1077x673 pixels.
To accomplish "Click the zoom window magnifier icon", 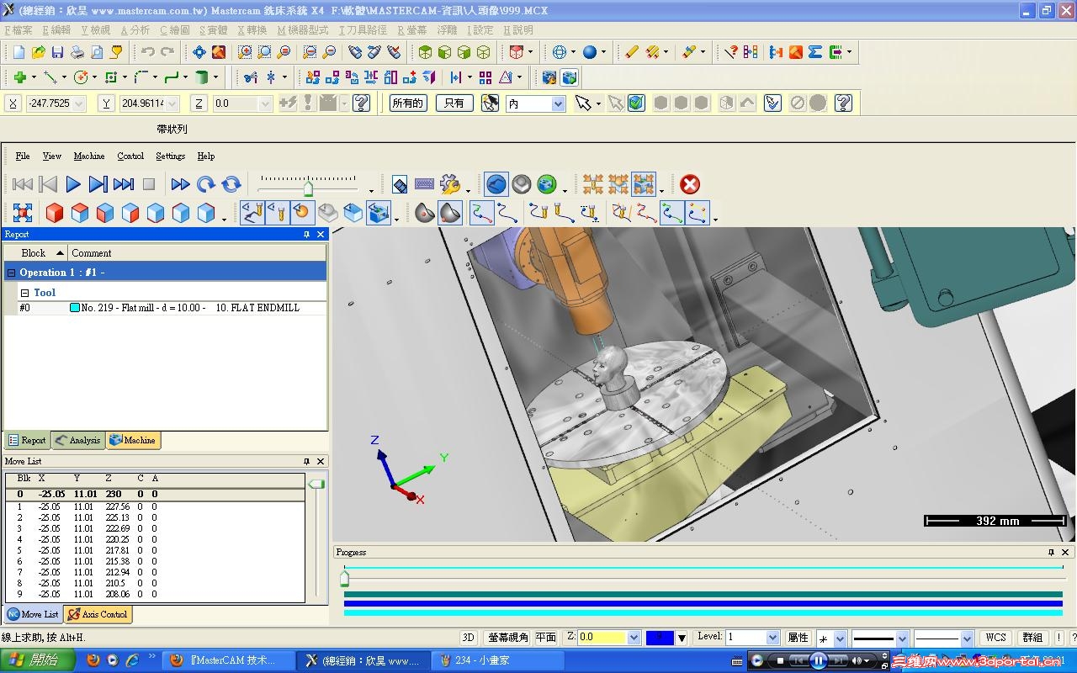I will (245, 52).
